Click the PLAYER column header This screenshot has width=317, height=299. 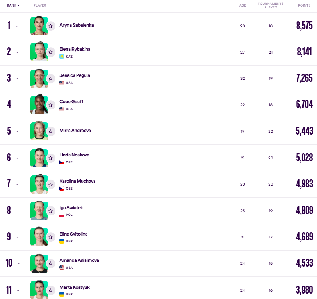pyautogui.click(x=40, y=5)
